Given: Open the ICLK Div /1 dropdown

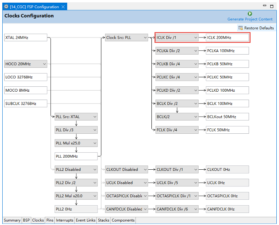Looking at the screenshot, I should click(x=177, y=37).
